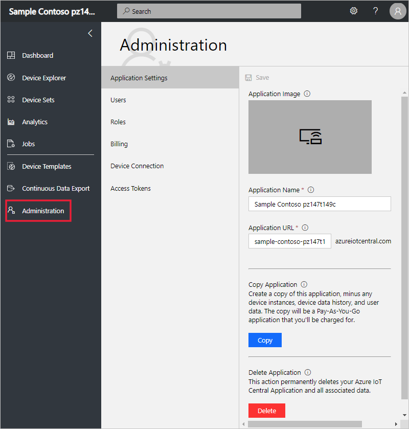This screenshot has width=409, height=429.
Task: Click the blue Copy button
Action: click(x=265, y=340)
